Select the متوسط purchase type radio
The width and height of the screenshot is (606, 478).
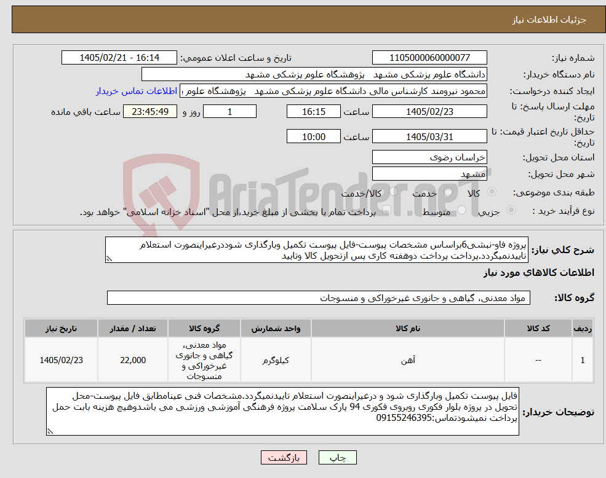[462, 210]
